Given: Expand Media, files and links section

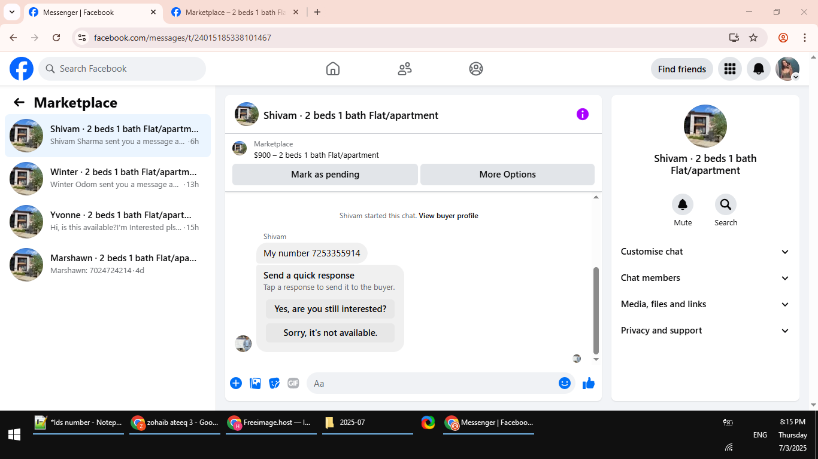Looking at the screenshot, I should [x=705, y=304].
